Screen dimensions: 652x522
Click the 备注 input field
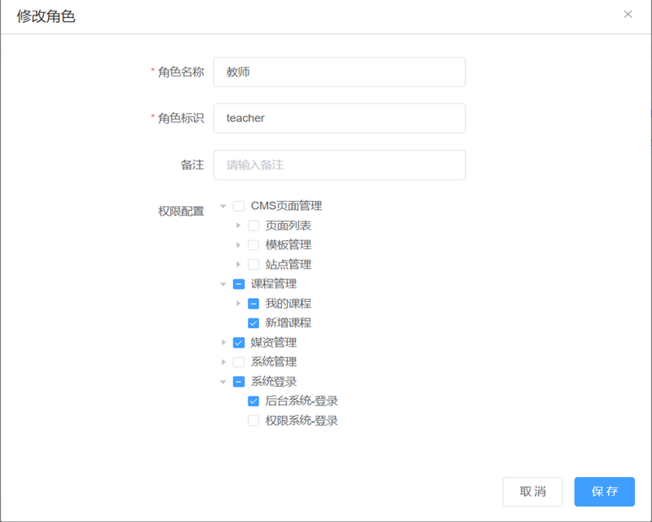(x=339, y=165)
